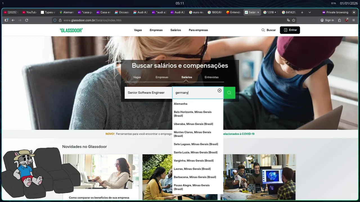This screenshot has width=360, height=202.
Task: Click the Entrar sign-in button
Action: click(290, 30)
